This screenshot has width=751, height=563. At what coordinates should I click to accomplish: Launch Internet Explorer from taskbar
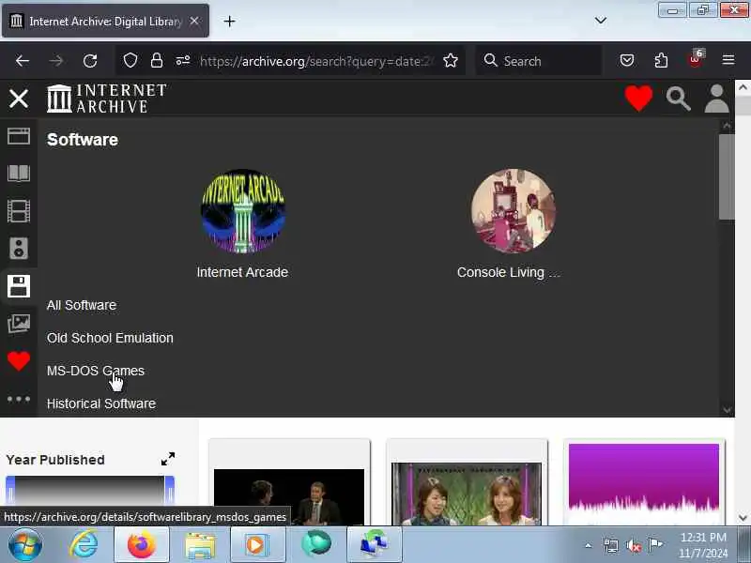[84, 545]
